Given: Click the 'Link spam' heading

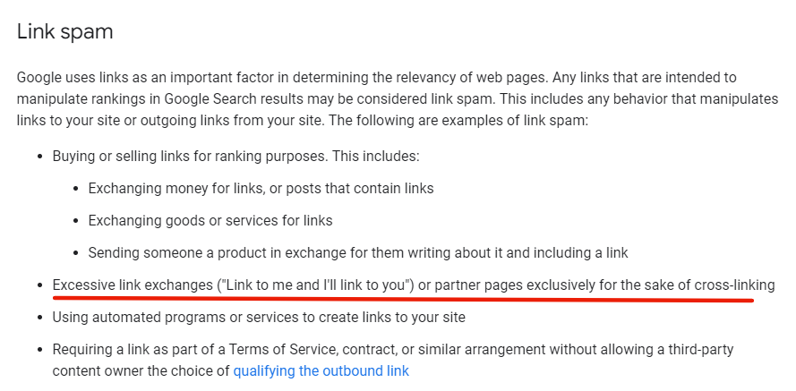Looking at the screenshot, I should click(65, 31).
